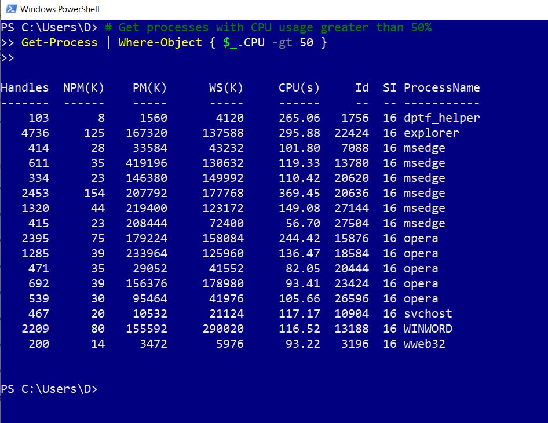Click the wweb32 process name
The width and height of the screenshot is (548, 423).
(x=424, y=344)
